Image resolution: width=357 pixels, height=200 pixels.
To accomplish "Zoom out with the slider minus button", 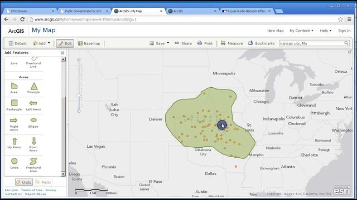I will click(79, 111).
